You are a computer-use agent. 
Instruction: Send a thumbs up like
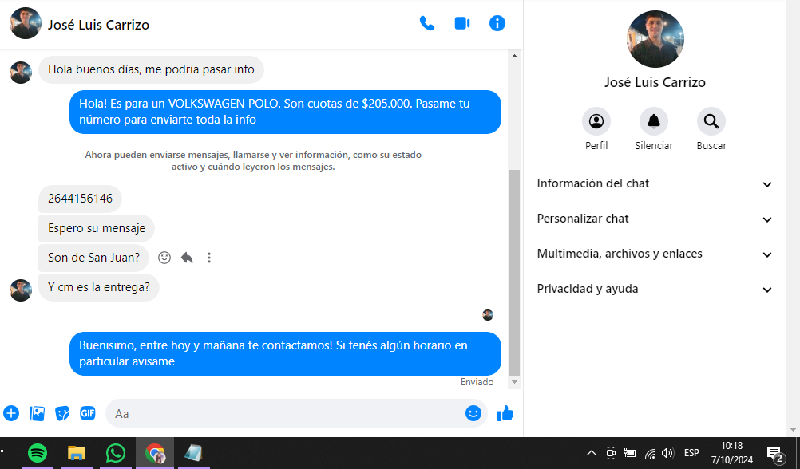pos(505,413)
